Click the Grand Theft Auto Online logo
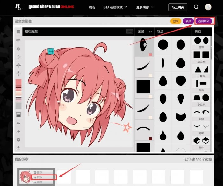223x186 pixels. pos(51,7)
